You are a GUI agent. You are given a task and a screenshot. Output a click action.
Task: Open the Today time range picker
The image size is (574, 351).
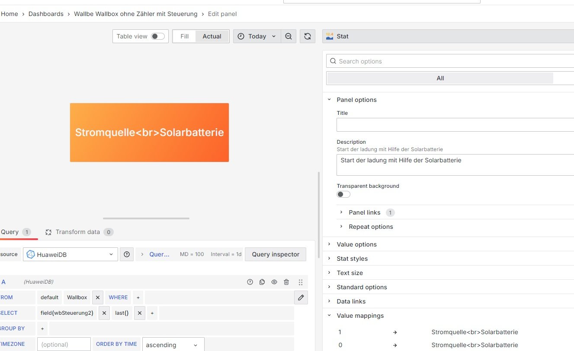click(257, 36)
